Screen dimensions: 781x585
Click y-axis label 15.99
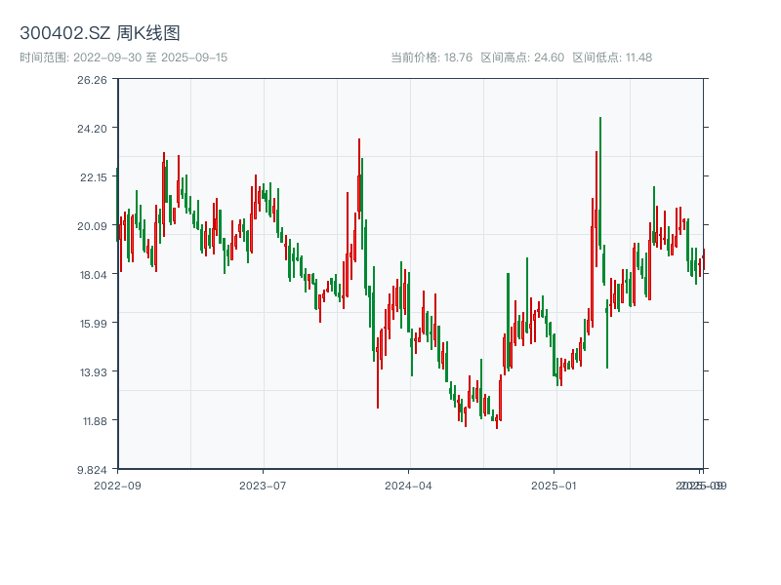tap(94, 324)
